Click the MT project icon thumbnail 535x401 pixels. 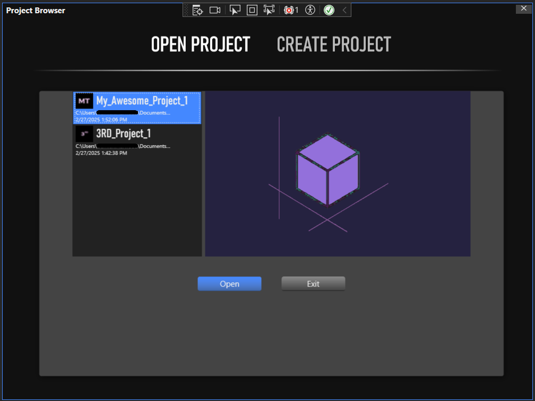pyautogui.click(x=84, y=101)
